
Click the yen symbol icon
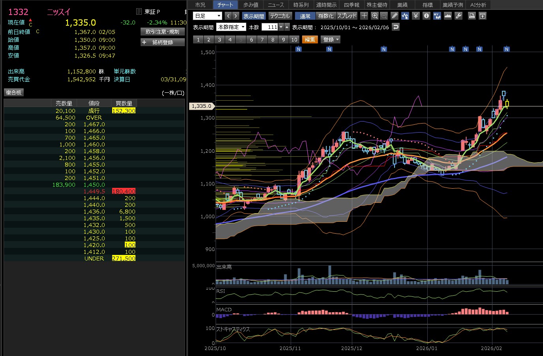415,16
